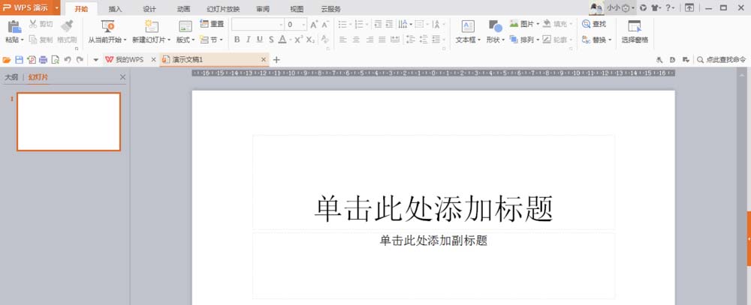The image size is (751, 305).
Task: Click the Reset (重置) button
Action: point(212,24)
